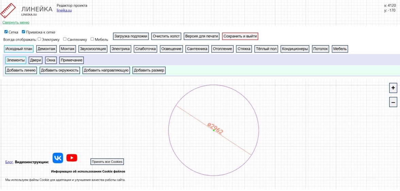Open the Слаботочка tab
The height and width of the screenshot is (191, 400).
click(x=146, y=49)
